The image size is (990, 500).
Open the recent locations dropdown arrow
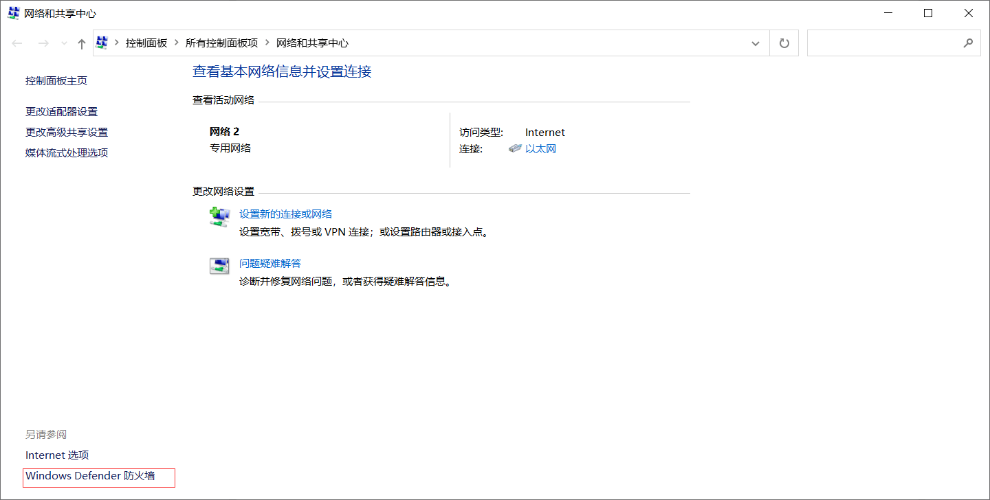pos(64,43)
